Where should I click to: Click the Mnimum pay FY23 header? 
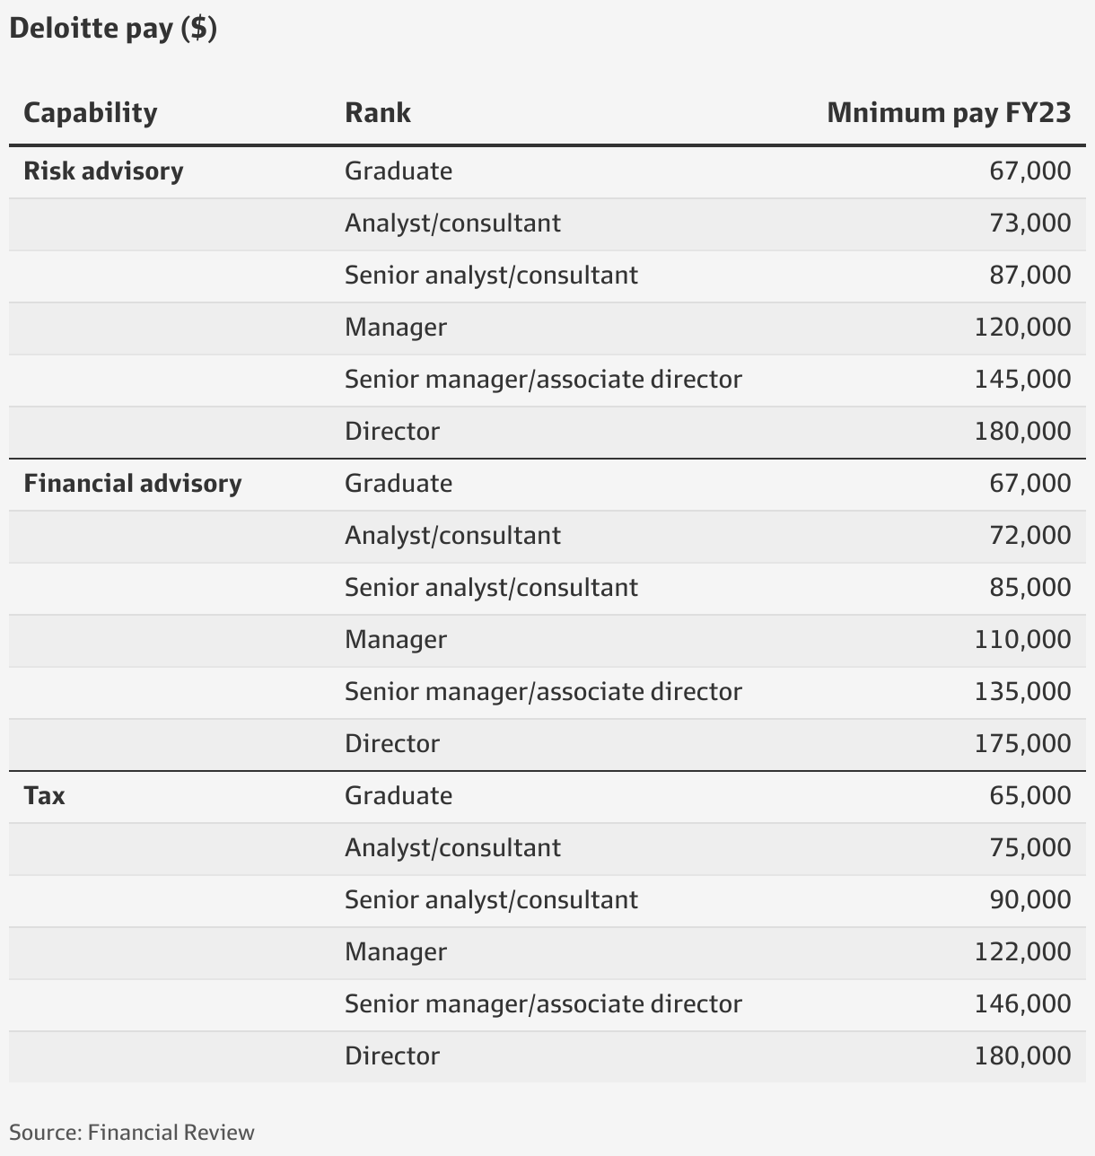coord(949,113)
